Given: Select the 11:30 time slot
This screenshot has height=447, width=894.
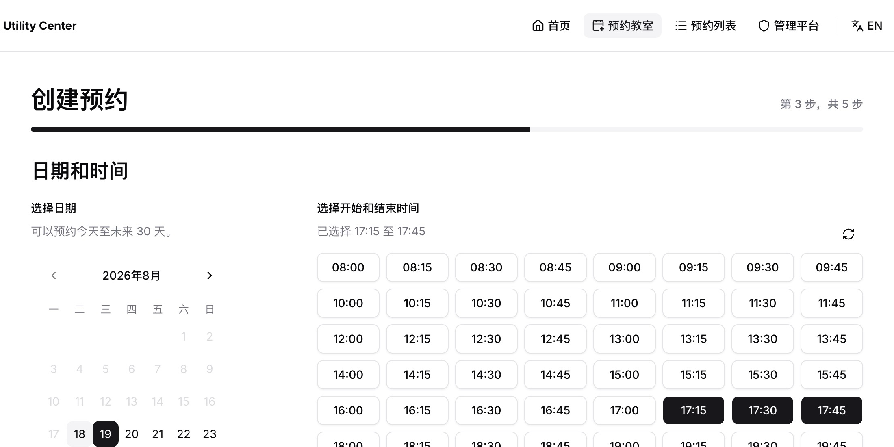Looking at the screenshot, I should (763, 303).
